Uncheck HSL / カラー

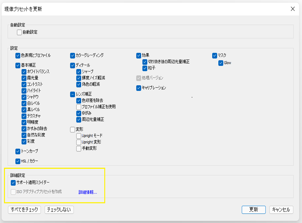pyautogui.click(x=18, y=161)
